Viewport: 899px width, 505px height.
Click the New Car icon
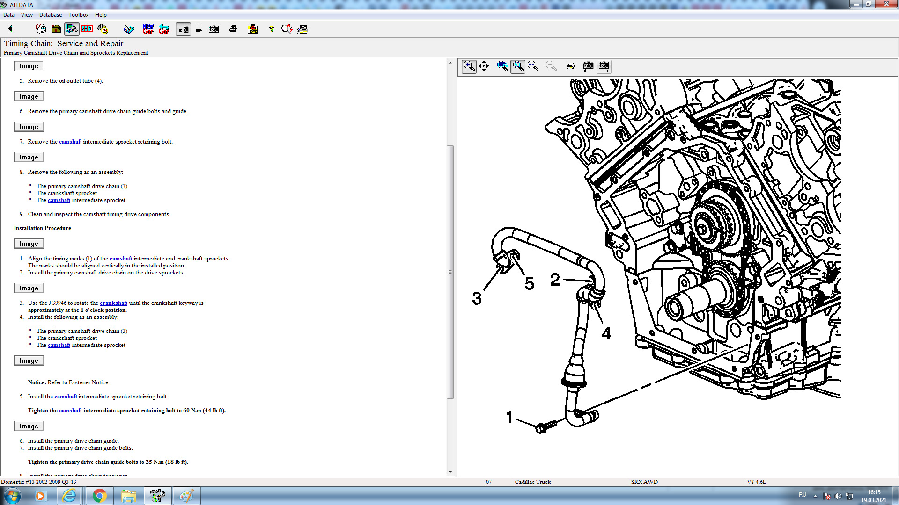[x=148, y=29]
